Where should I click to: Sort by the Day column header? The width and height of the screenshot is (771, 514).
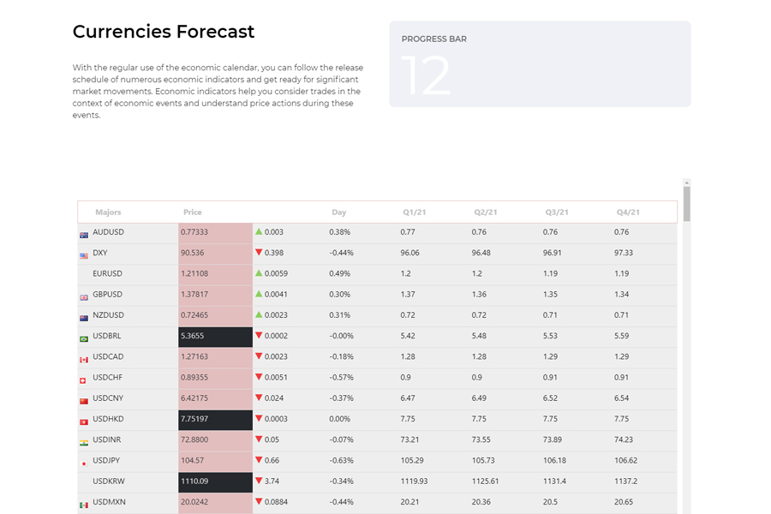(339, 212)
